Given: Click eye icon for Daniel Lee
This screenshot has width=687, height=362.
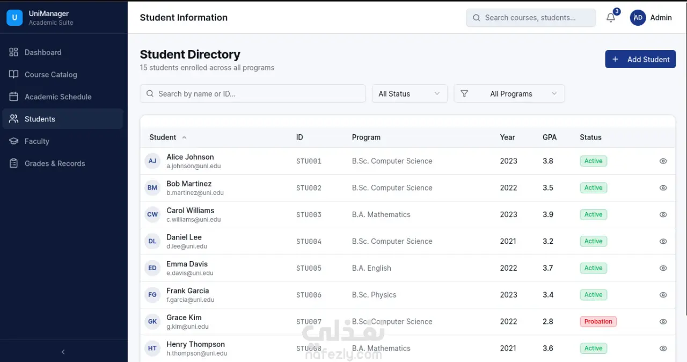Looking at the screenshot, I should tap(663, 241).
